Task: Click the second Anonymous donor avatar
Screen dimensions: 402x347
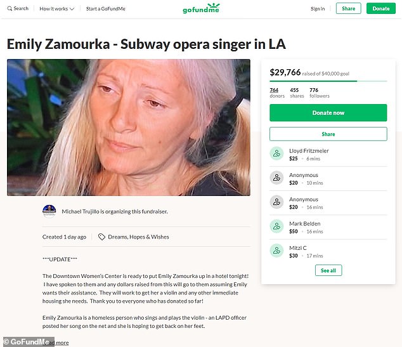Action: [276, 202]
